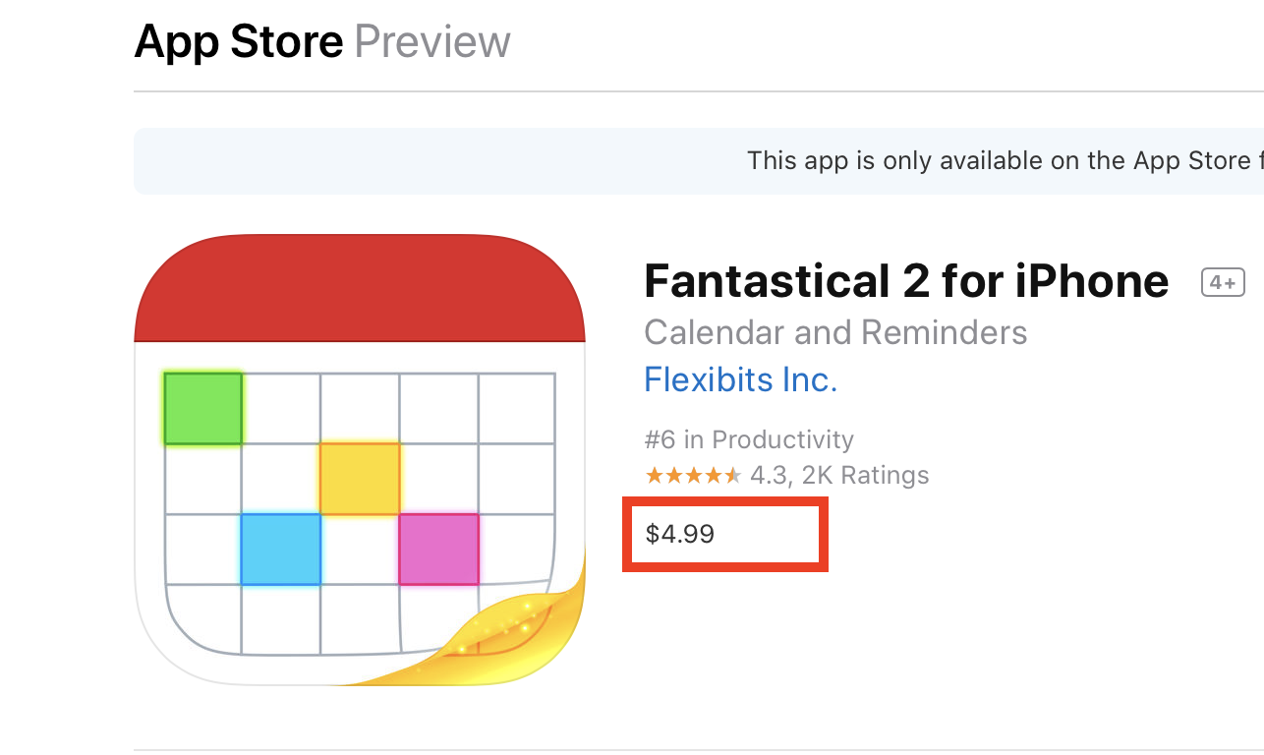Image resolution: width=1264 pixels, height=755 pixels.
Task: Click the green square in calendar icon
Action: pos(202,408)
